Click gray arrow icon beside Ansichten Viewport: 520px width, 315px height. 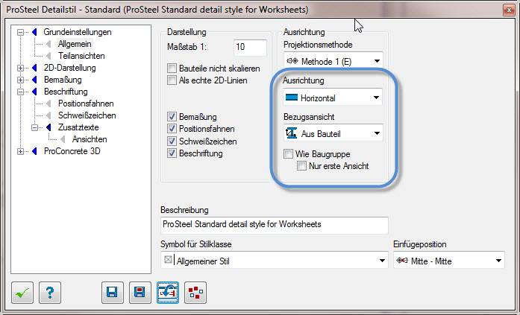coord(63,139)
